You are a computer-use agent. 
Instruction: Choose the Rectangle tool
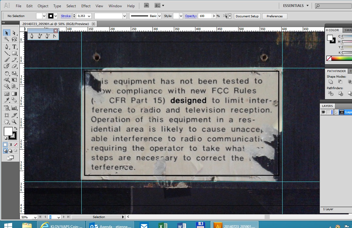pos(14,53)
